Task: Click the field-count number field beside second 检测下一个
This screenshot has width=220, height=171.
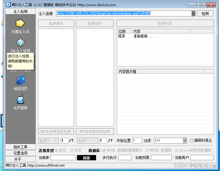Action: coord(103,141)
